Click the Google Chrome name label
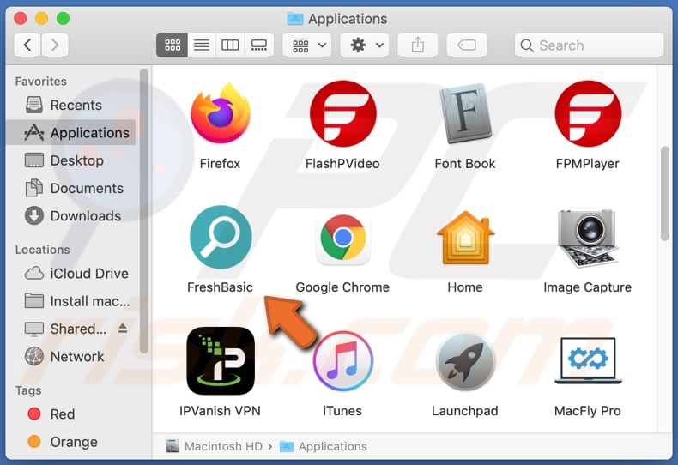 (x=342, y=287)
